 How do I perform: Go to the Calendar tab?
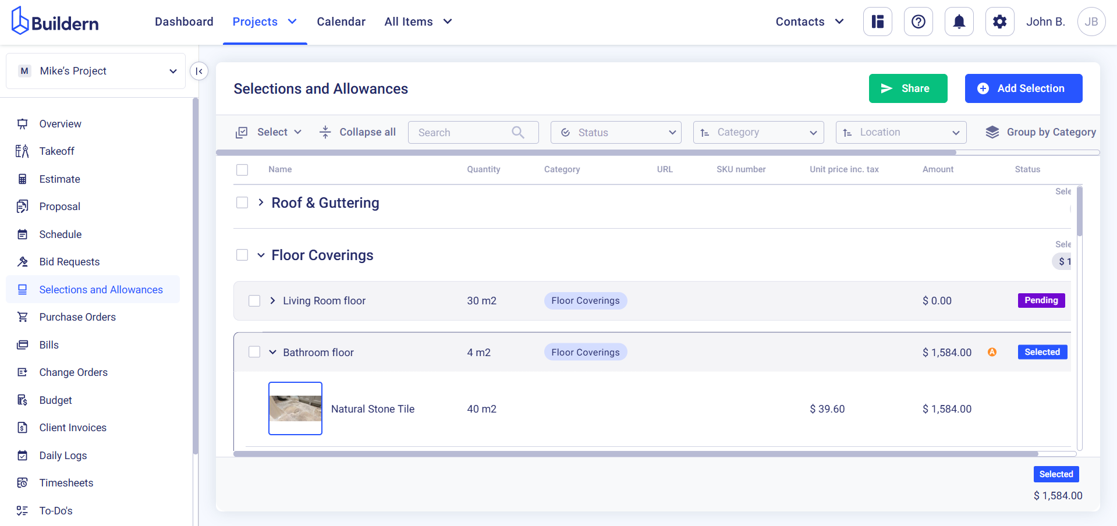click(341, 22)
